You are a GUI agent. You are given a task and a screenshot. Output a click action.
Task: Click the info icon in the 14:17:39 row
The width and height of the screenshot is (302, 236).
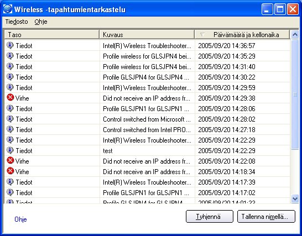pos(10,182)
